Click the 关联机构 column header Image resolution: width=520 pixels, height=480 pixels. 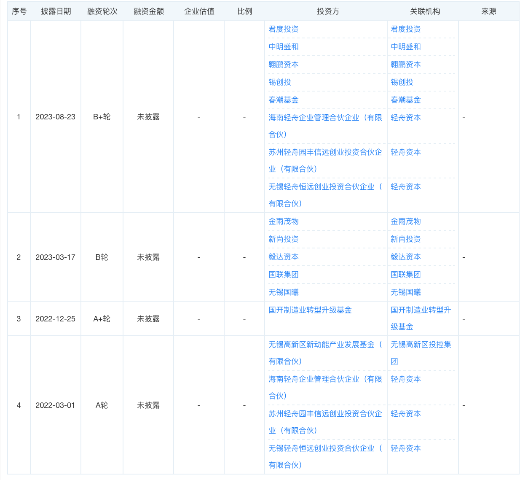(x=425, y=11)
